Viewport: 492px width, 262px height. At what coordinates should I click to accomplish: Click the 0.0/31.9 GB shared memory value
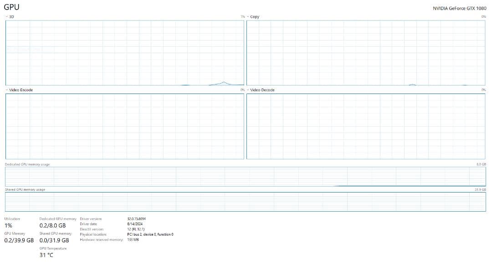(54, 240)
